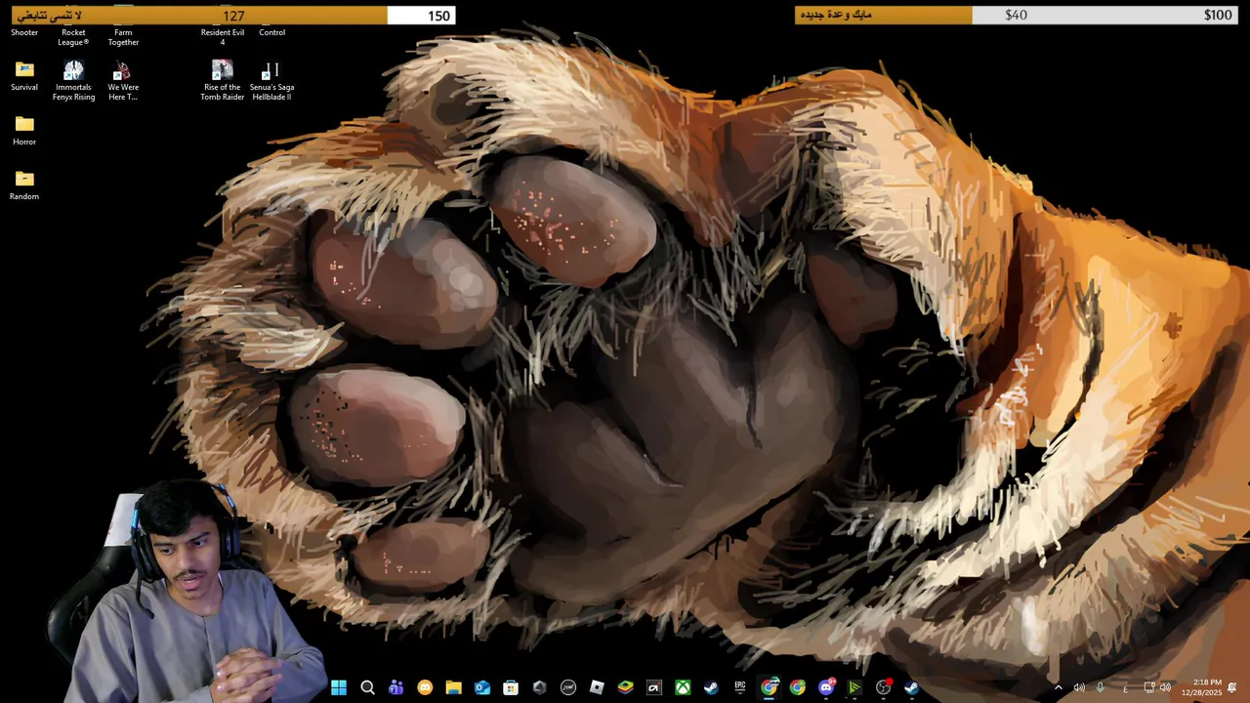Open the Windows Start menu
The height and width of the screenshot is (703, 1250).
tap(339, 687)
